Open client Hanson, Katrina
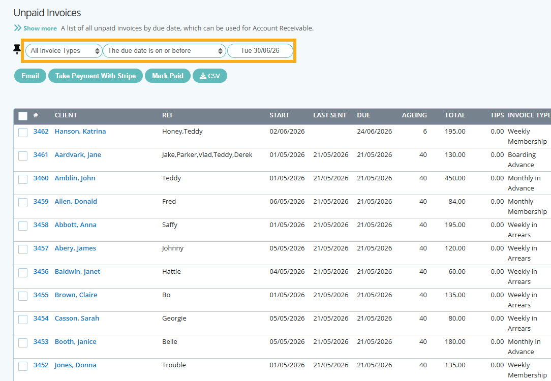 point(80,132)
